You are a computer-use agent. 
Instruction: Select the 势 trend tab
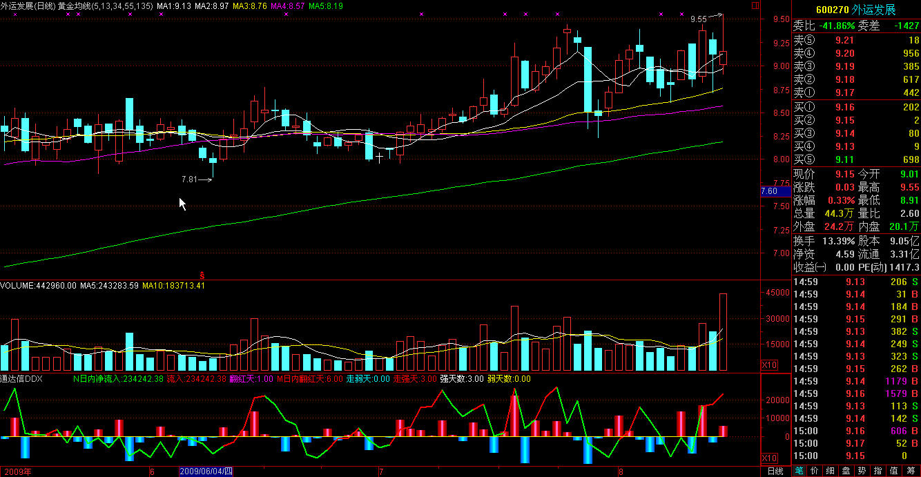(863, 471)
